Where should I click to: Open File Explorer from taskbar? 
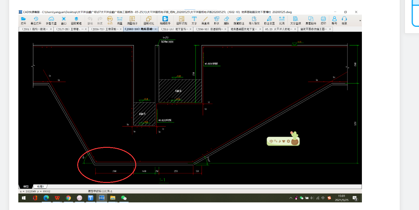click(113, 198)
